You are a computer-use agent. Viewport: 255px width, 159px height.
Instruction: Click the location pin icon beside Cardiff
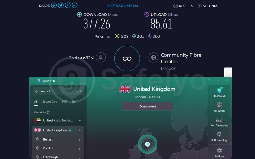click(x=38, y=148)
